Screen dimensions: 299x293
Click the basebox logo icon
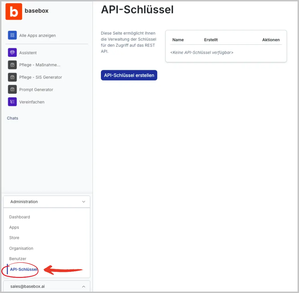14,11
